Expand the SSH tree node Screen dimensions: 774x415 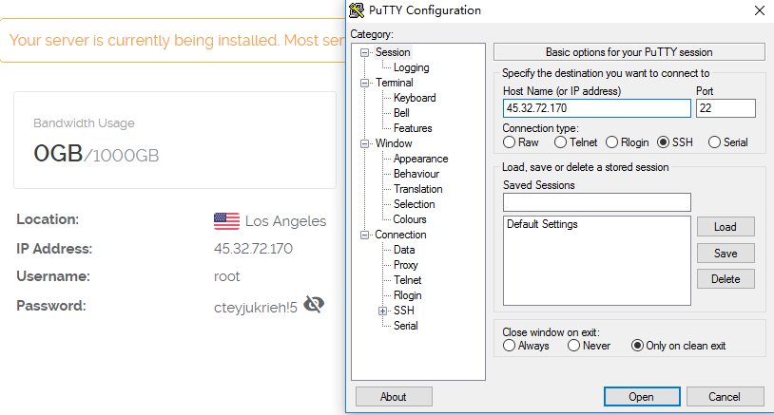click(382, 311)
